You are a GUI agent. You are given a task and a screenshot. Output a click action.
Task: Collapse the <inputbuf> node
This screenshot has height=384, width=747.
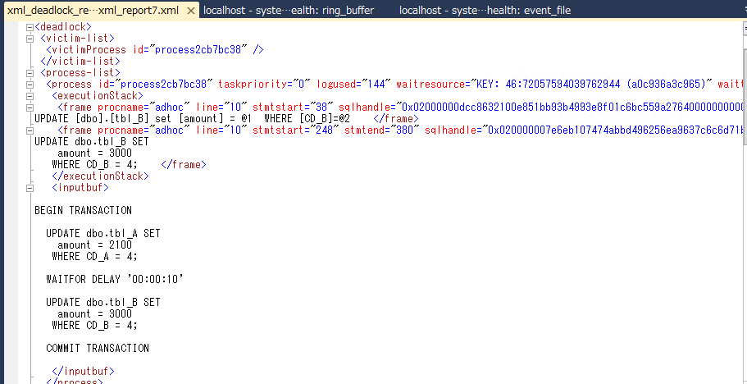(30, 188)
